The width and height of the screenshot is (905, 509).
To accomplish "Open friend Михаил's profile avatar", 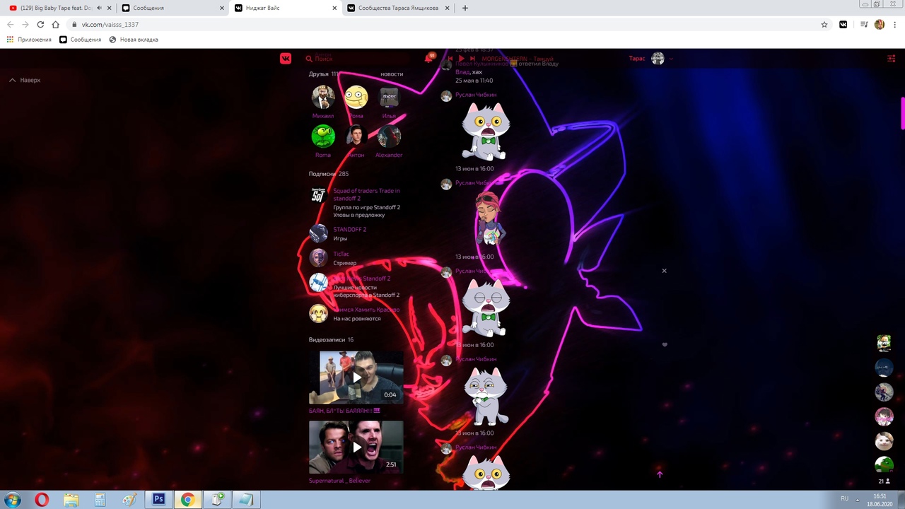I will coord(323,98).
